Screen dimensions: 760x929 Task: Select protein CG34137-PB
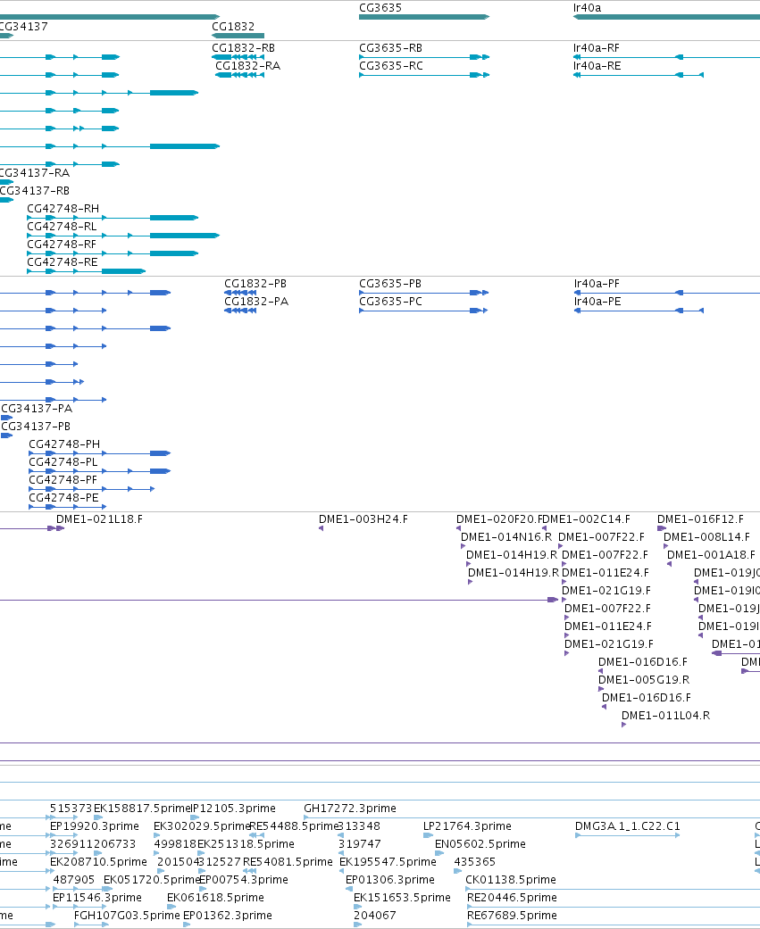(36, 426)
